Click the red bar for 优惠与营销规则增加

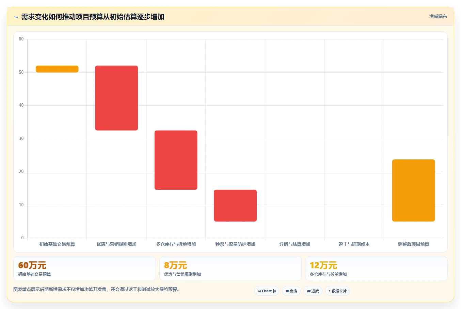pos(116,98)
